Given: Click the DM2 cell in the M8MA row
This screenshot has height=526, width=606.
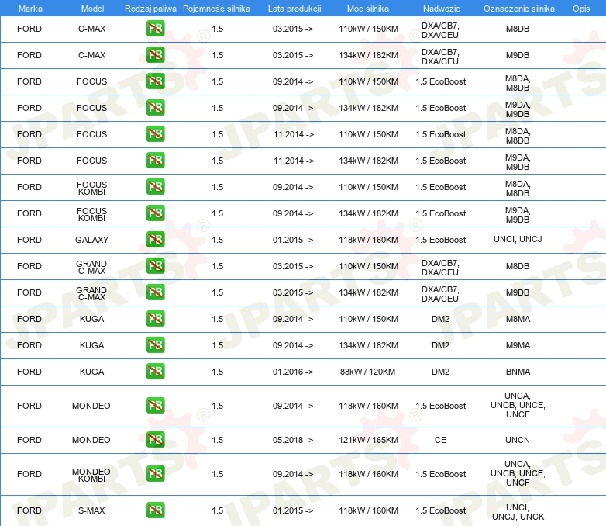Looking at the screenshot, I should [441, 319].
